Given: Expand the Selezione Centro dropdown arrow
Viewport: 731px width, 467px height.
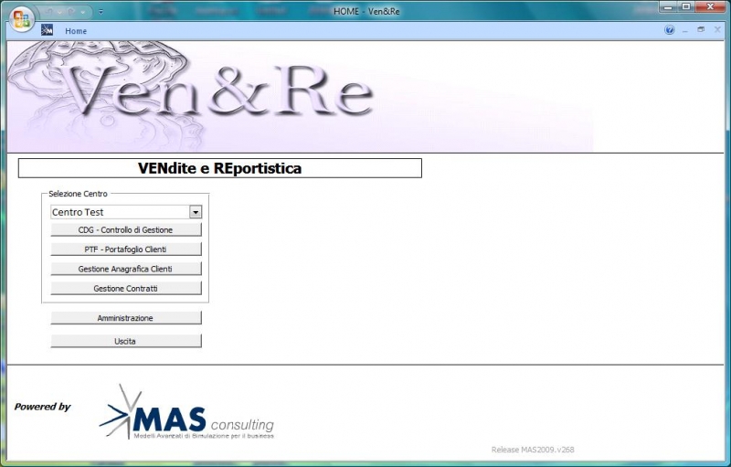Looking at the screenshot, I should (196, 212).
